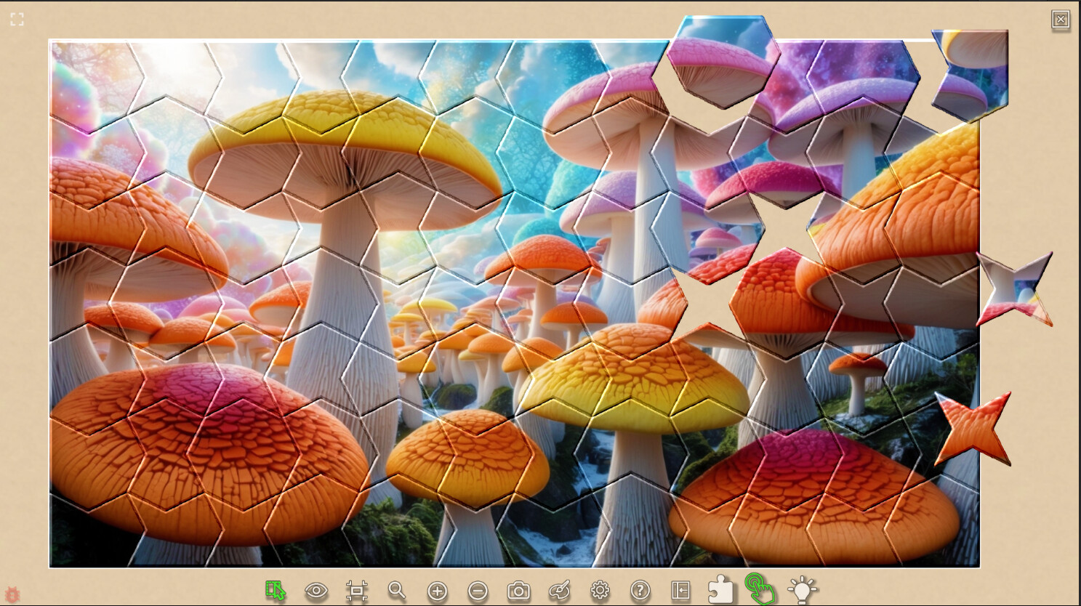1081x606 pixels.
Task: Click the small four-pointed star piece on right
Action: 1018,291
